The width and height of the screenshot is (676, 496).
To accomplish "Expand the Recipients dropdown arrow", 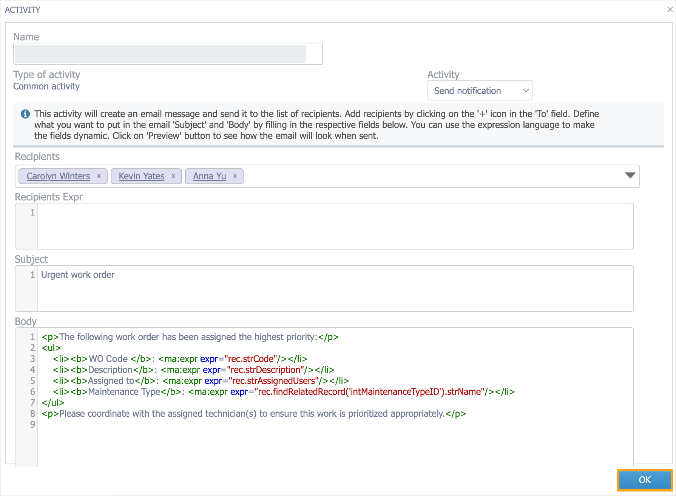I will [x=630, y=176].
